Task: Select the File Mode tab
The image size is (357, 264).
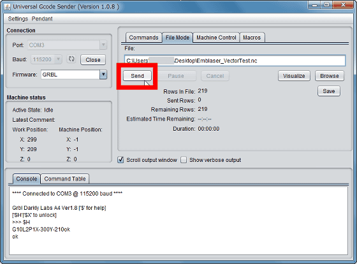Action: (x=177, y=38)
